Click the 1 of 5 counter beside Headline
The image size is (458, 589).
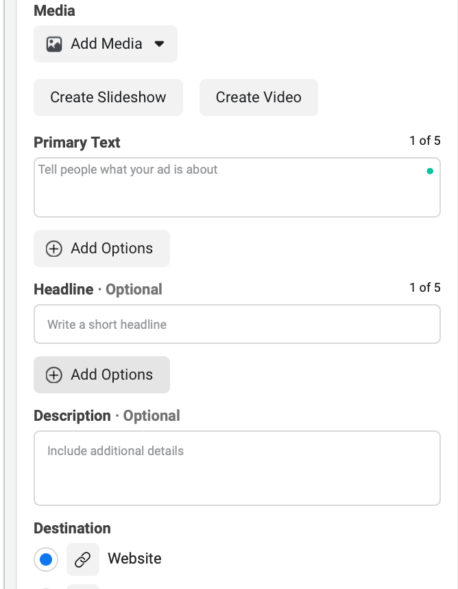425,288
